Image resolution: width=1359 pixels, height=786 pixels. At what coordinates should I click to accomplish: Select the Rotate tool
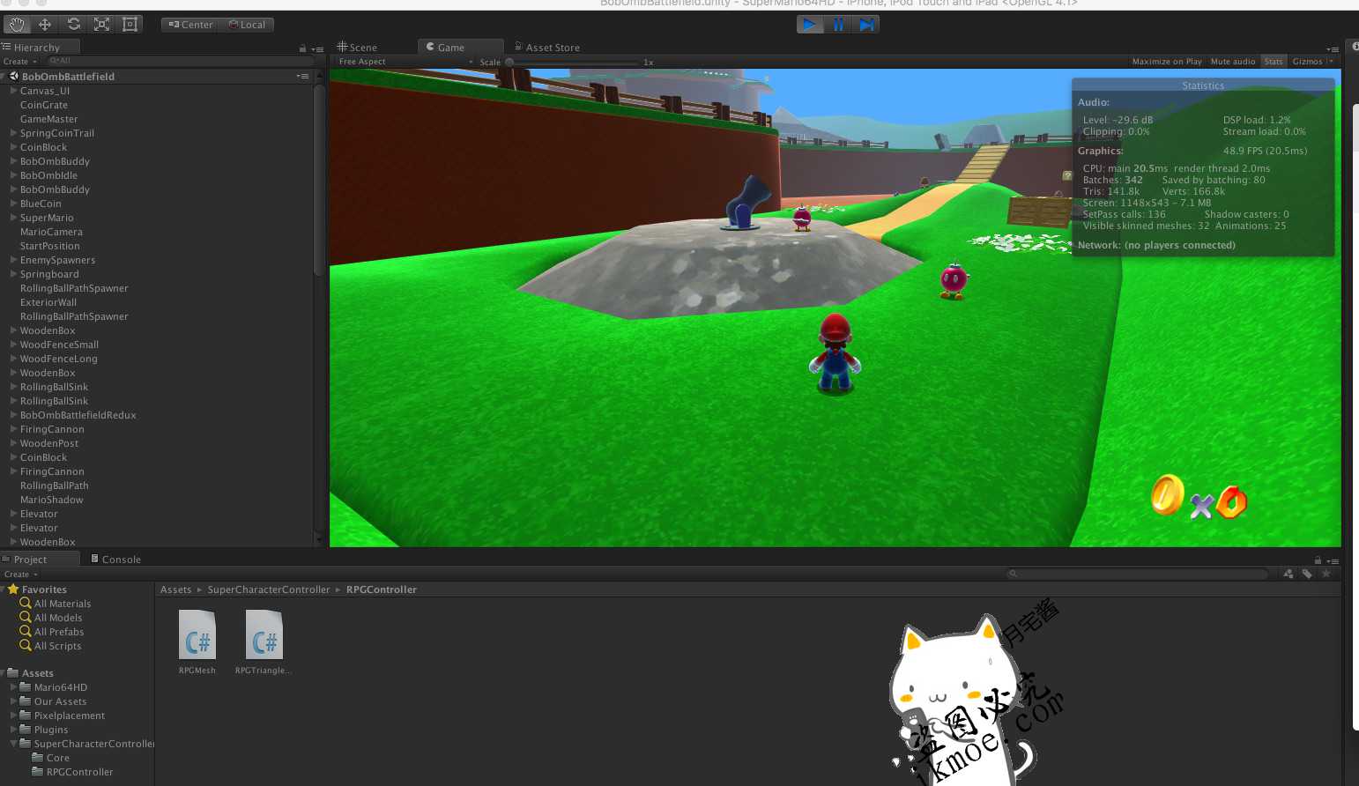tap(73, 25)
